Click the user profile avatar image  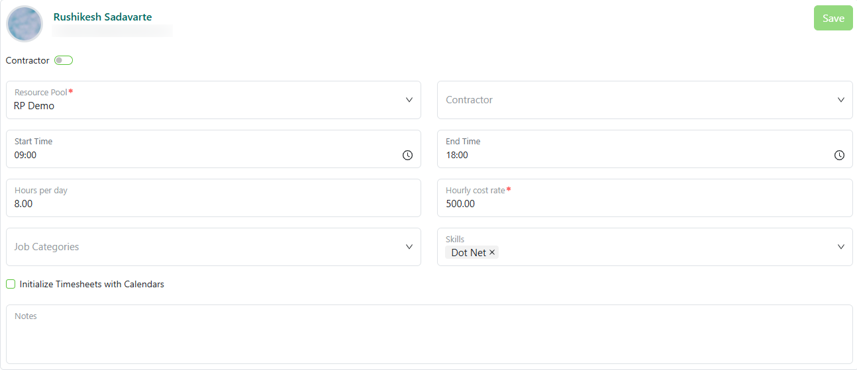tap(25, 24)
